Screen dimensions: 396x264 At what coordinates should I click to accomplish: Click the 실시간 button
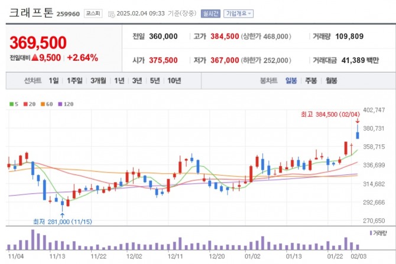click(x=210, y=14)
